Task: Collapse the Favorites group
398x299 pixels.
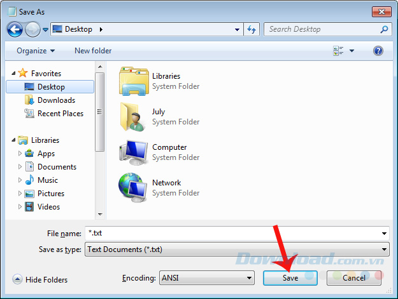Action: pyautogui.click(x=13, y=74)
